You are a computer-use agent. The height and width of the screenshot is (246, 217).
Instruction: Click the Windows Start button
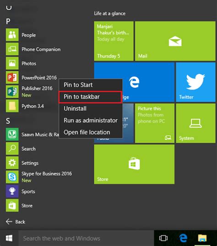click(9, 238)
